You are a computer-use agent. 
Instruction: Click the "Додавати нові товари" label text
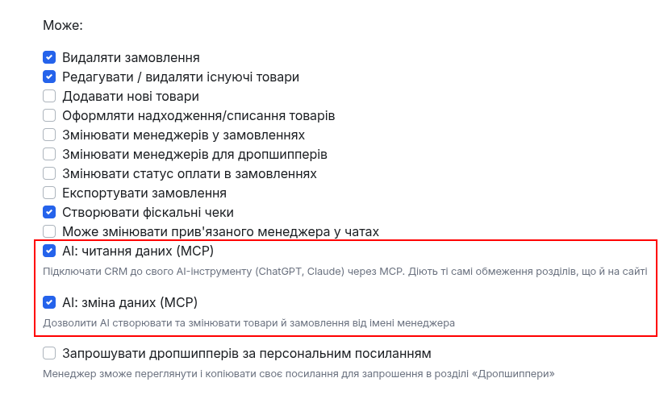pyautogui.click(x=131, y=97)
